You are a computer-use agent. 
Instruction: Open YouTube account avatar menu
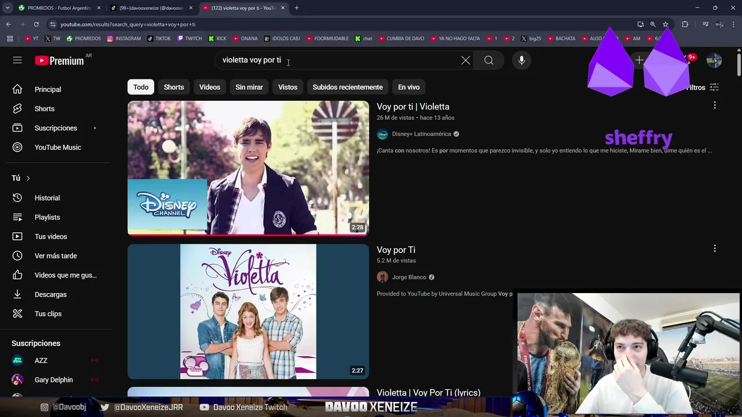click(x=714, y=60)
